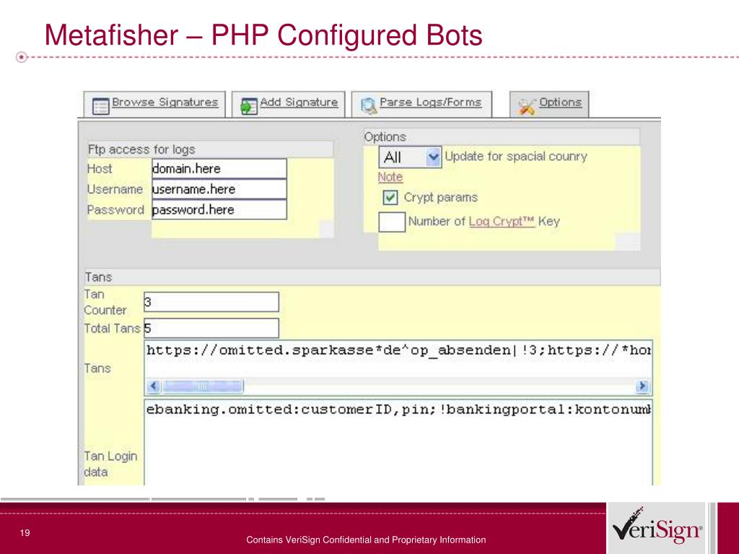Click the Tans scrollbar left arrow
This screenshot has height=554, width=739.
[x=153, y=387]
